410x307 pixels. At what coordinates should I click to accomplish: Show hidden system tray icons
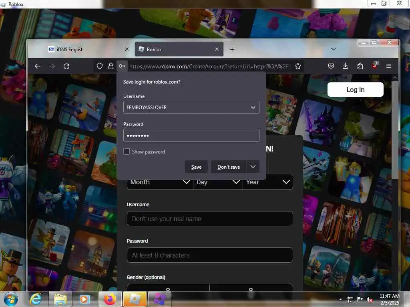point(340,299)
